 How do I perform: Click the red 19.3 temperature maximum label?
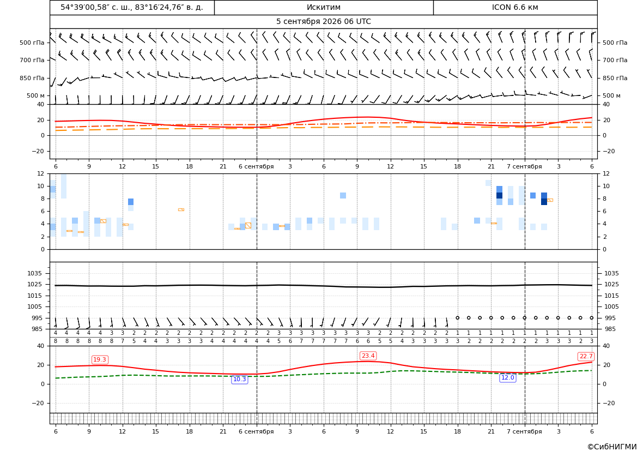click(x=100, y=359)
